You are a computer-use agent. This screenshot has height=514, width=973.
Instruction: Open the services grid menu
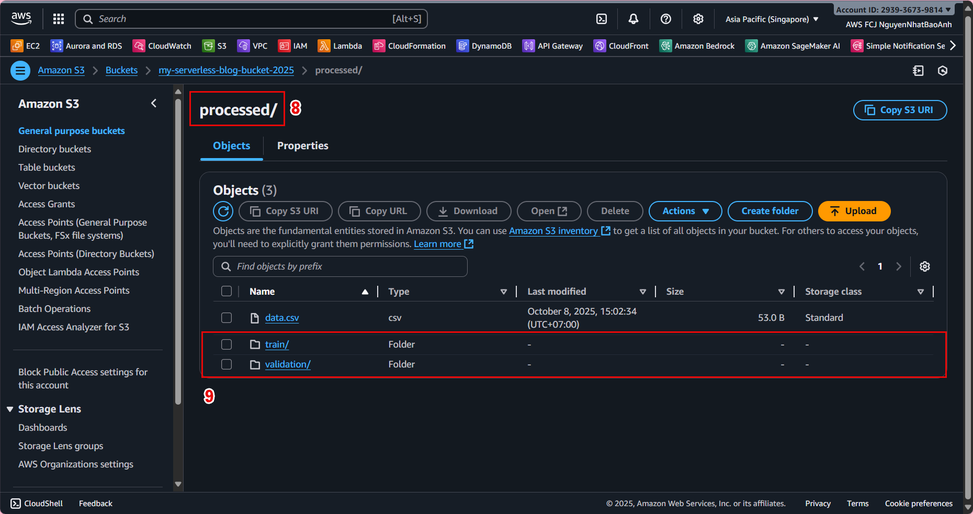[x=59, y=19]
